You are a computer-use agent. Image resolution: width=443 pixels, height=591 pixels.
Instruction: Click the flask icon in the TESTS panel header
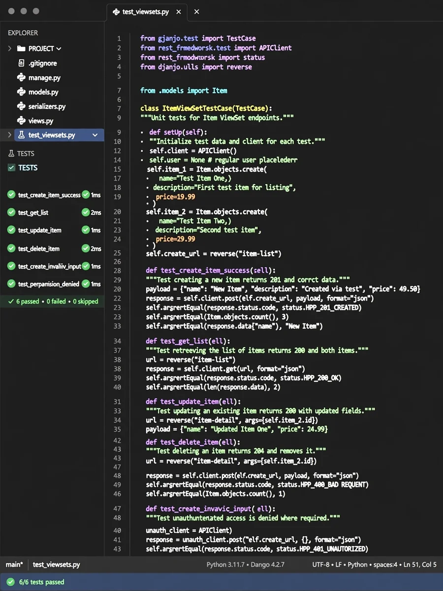[x=11, y=154]
